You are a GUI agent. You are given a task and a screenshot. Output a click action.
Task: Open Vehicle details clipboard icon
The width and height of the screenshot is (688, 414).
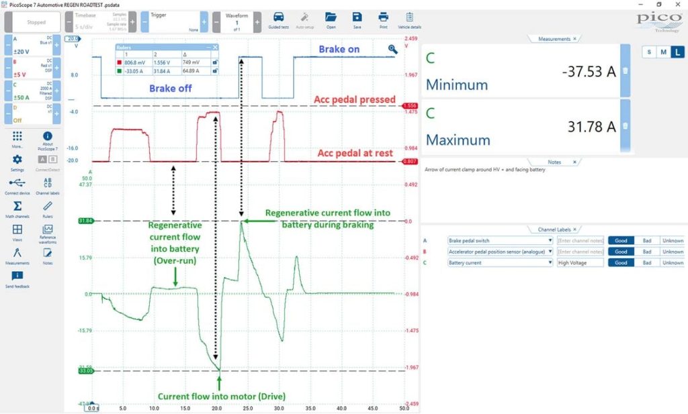[x=409, y=17]
